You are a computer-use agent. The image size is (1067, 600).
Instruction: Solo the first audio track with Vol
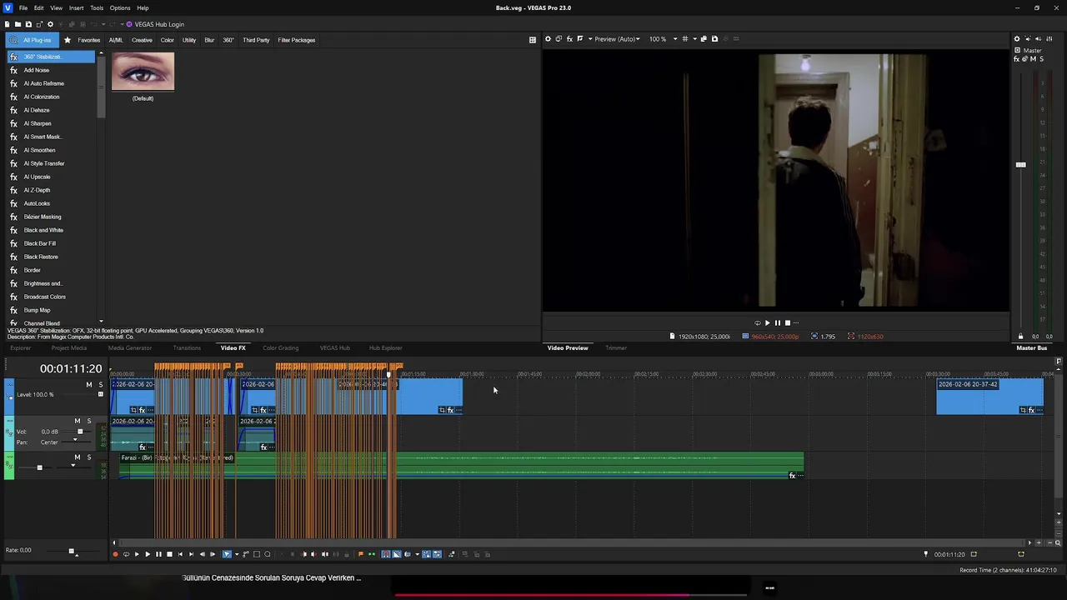click(x=89, y=421)
